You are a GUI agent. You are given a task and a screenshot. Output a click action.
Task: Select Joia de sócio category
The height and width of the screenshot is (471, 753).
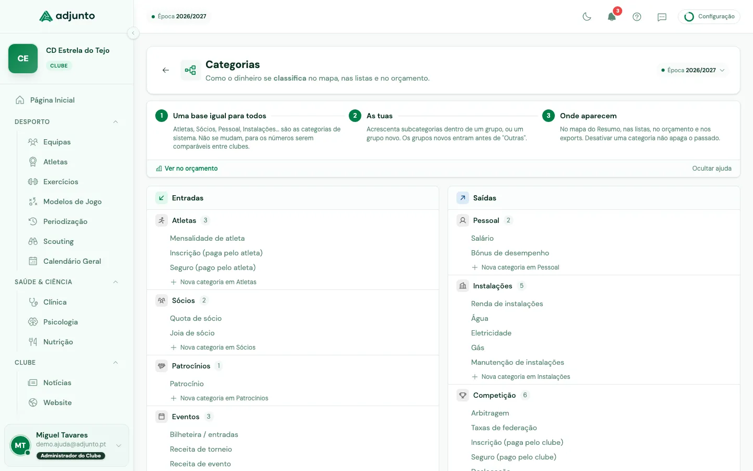click(x=192, y=333)
